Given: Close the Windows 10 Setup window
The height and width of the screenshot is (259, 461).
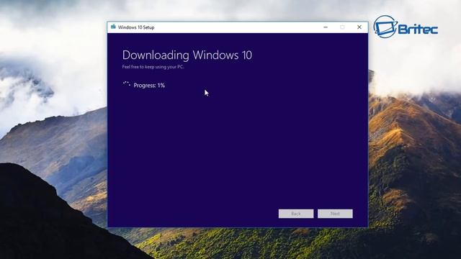Looking at the screenshot, I should pyautogui.click(x=359, y=27).
